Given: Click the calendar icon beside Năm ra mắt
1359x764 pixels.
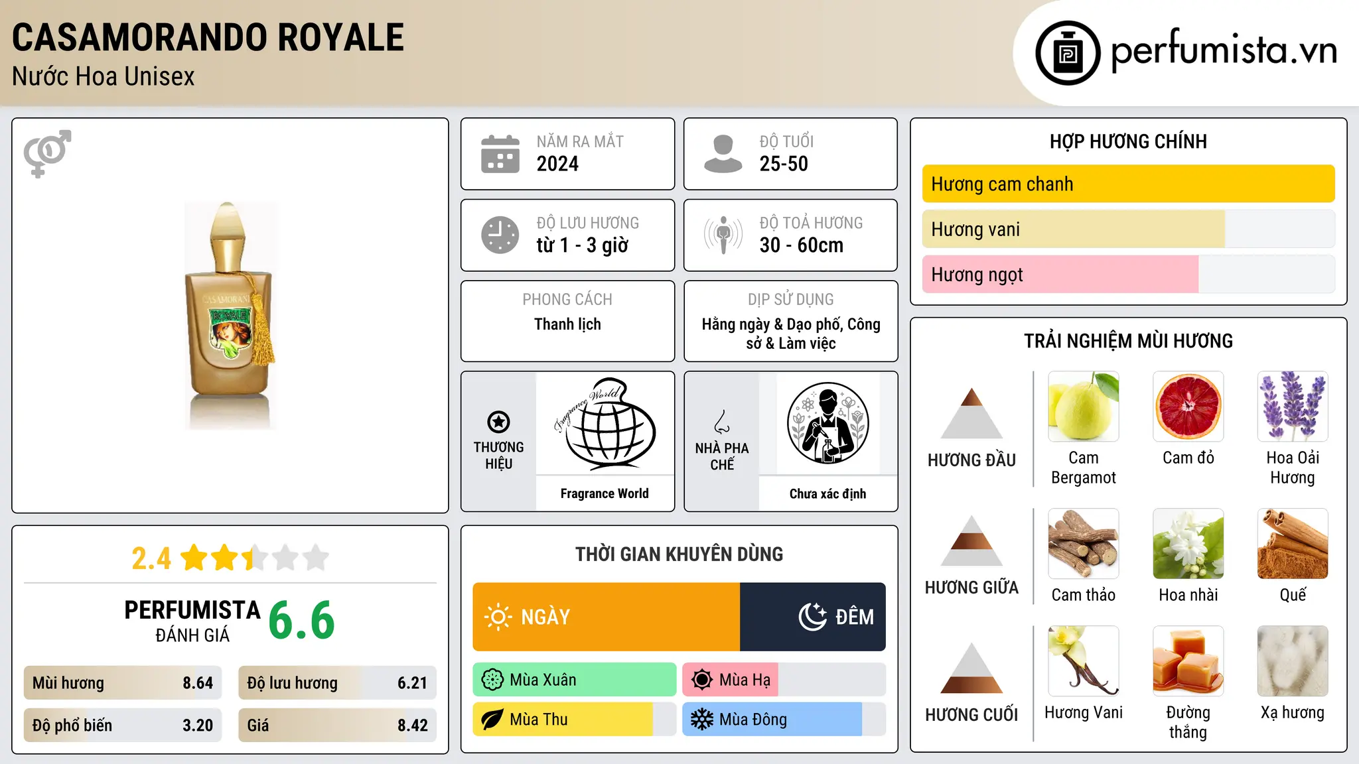Looking at the screenshot, I should coord(500,154).
